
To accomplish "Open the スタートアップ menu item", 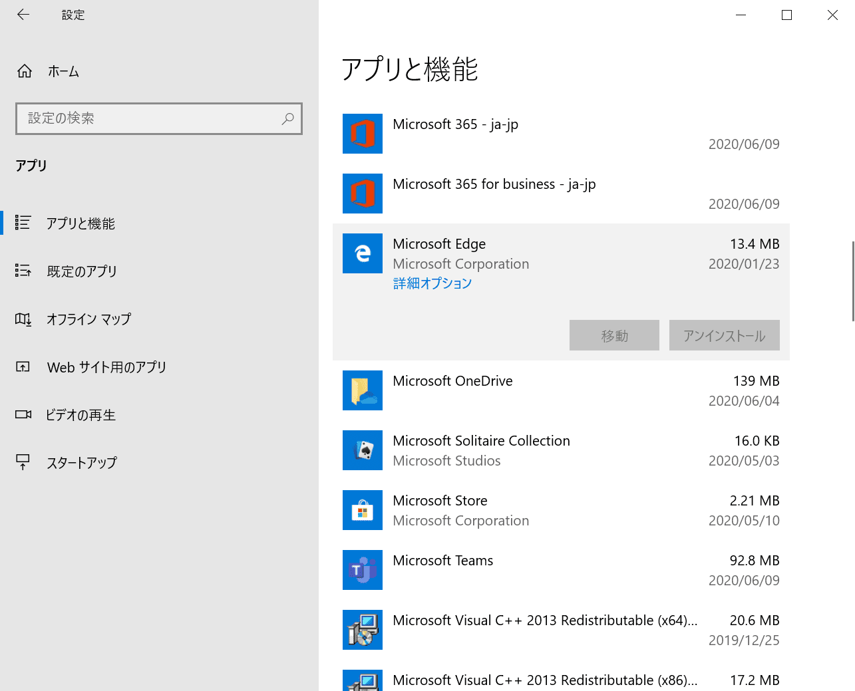I will pos(160,463).
